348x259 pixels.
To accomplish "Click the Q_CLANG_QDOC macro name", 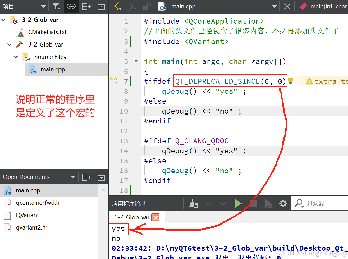I will [202, 141].
